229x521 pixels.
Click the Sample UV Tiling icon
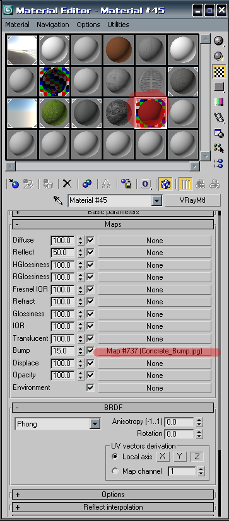219,87
